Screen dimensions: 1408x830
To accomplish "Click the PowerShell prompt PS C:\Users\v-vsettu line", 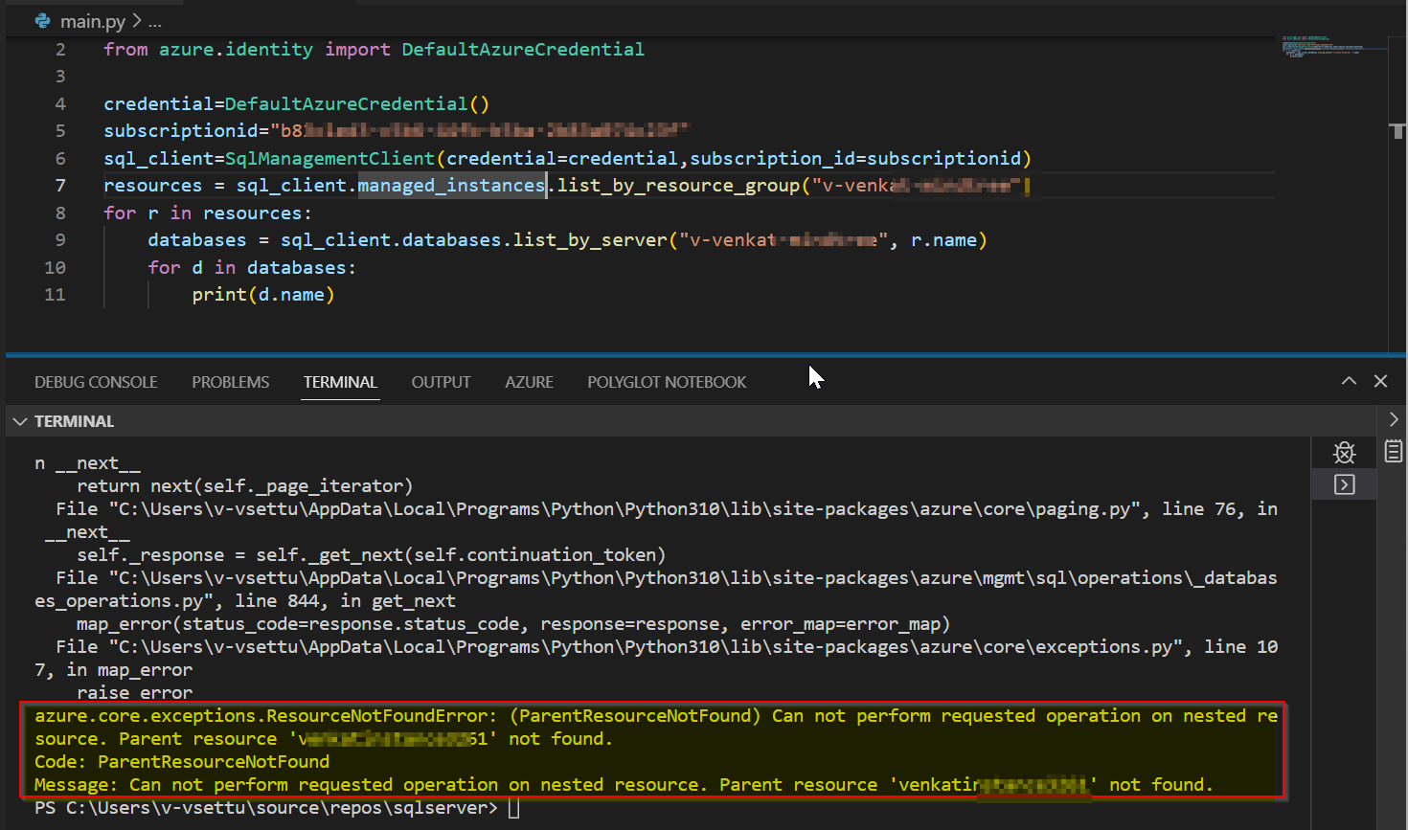I will tap(266, 807).
